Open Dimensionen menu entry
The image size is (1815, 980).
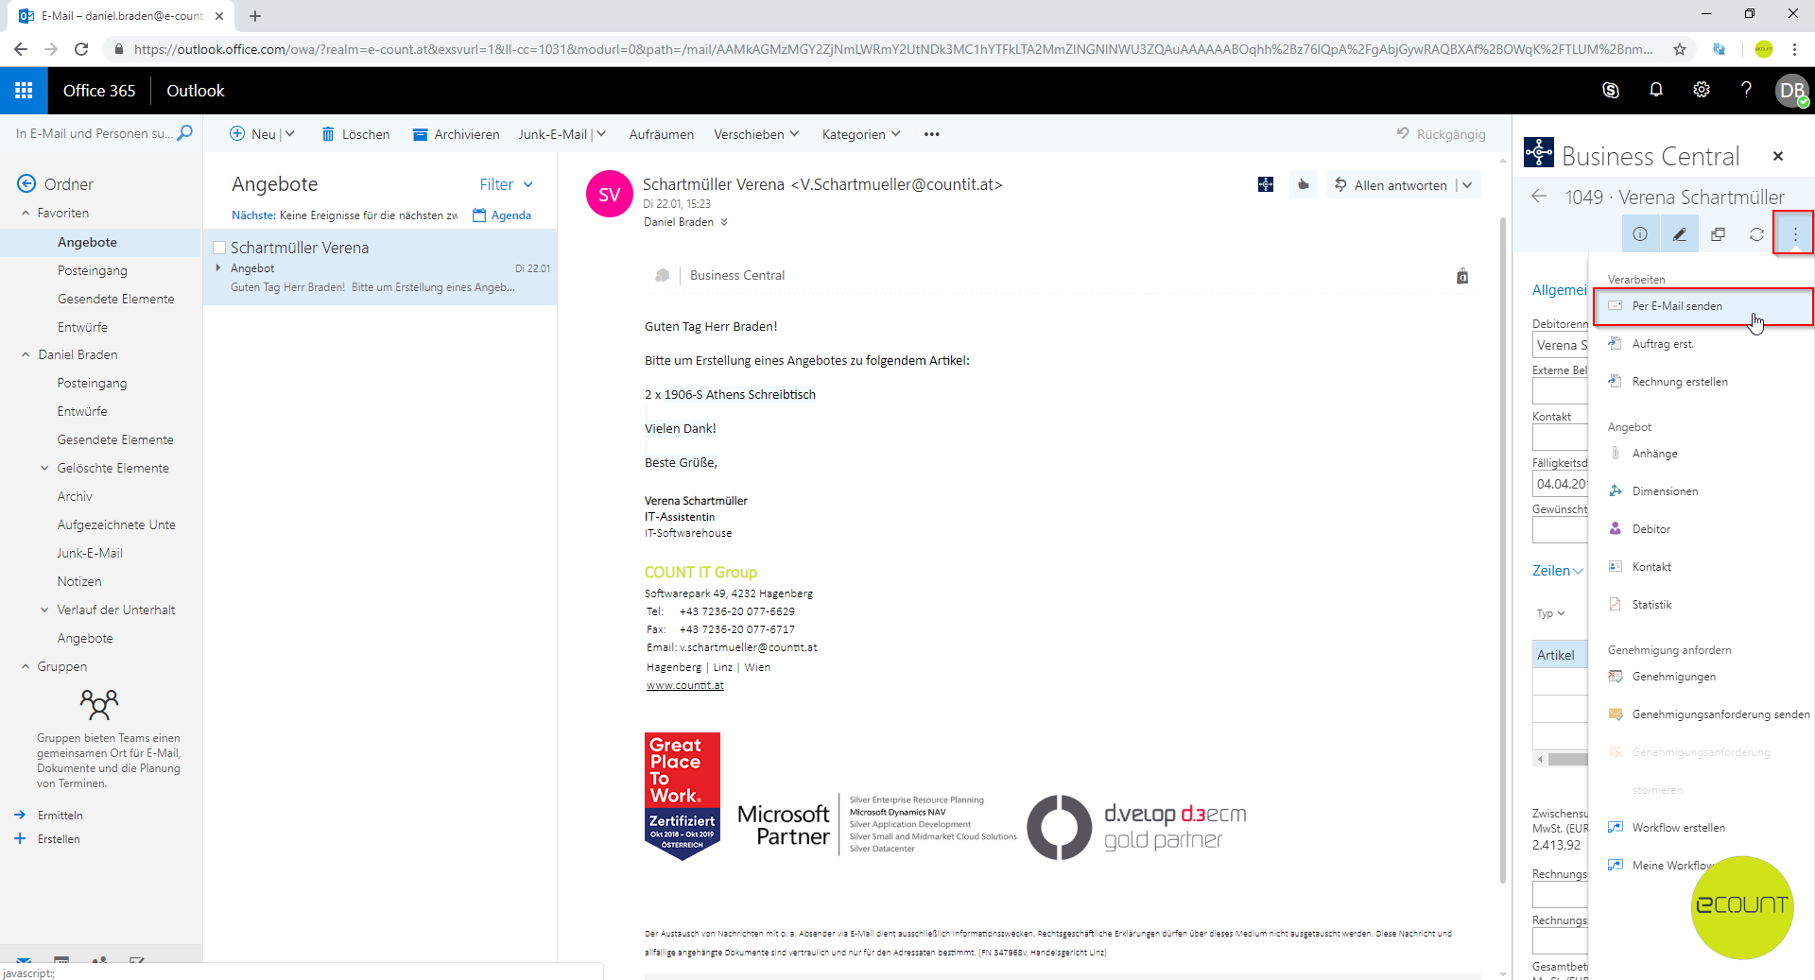(1702, 491)
